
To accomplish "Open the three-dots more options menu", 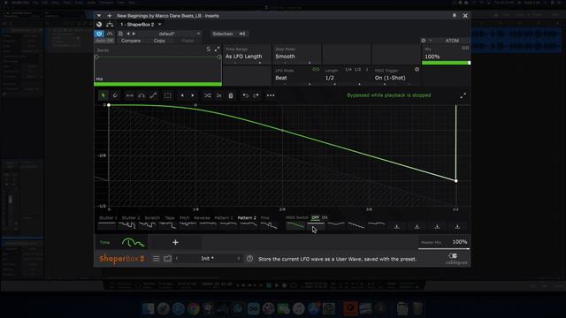I will click(271, 95).
